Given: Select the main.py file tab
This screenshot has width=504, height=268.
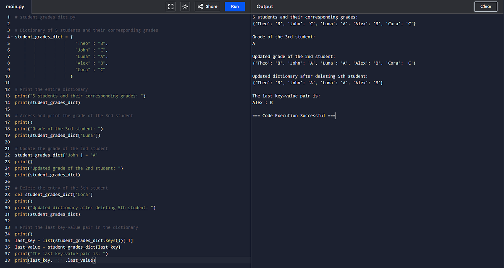Looking at the screenshot, I should click(15, 6).
